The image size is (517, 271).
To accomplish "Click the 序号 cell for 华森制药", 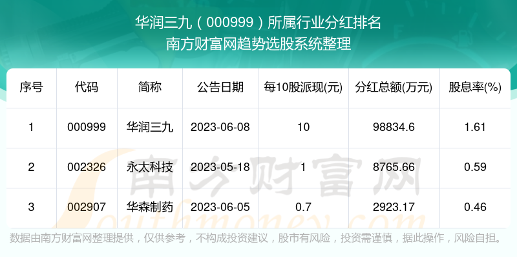I will [x=31, y=207].
